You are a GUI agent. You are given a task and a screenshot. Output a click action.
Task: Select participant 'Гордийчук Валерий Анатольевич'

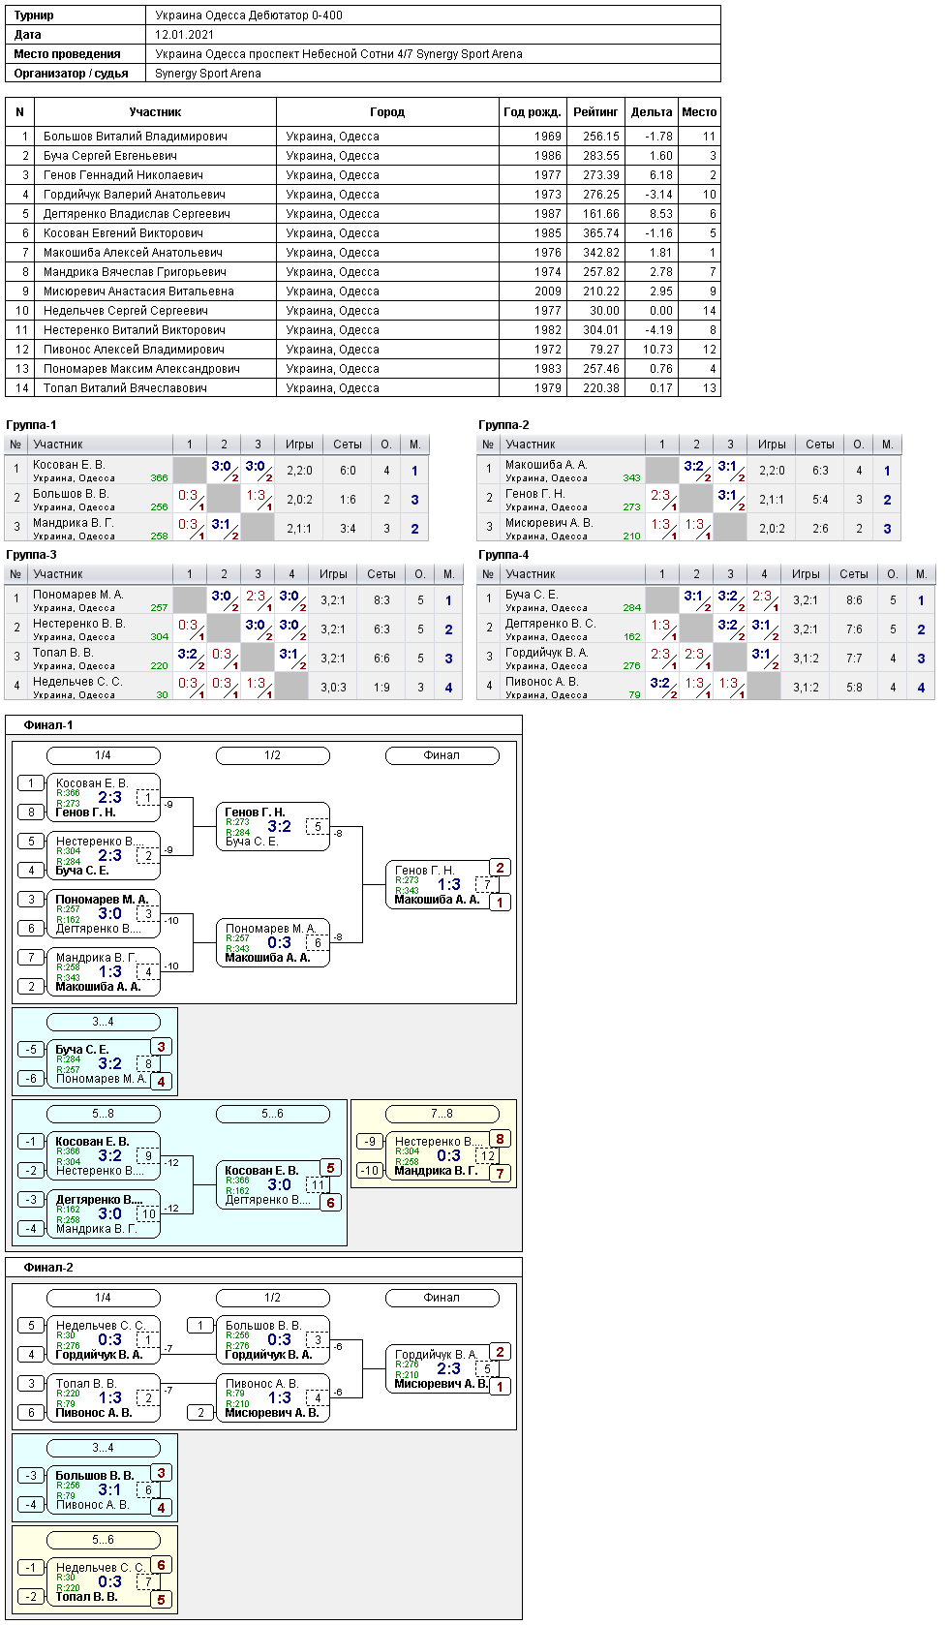(x=135, y=195)
